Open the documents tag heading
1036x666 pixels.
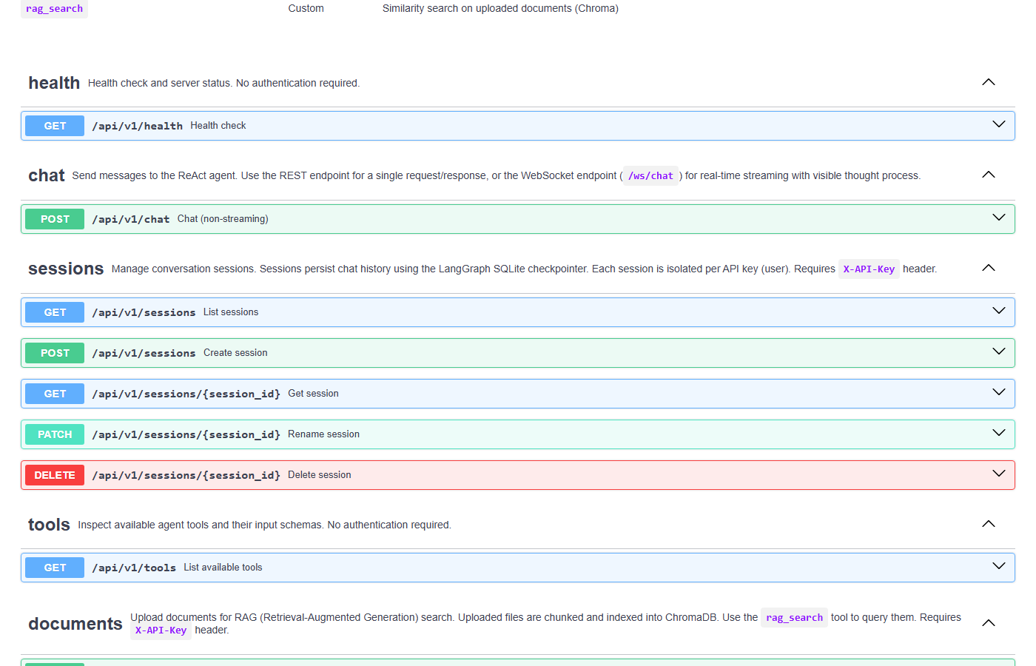pos(75,624)
